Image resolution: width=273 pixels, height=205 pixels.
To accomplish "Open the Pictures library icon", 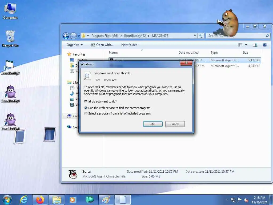I will tap(72, 99).
